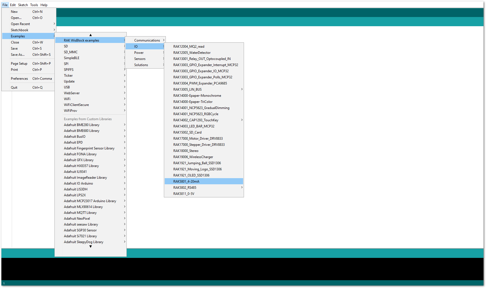
Task: Open the Sensors examples submenu
Action: click(145, 59)
